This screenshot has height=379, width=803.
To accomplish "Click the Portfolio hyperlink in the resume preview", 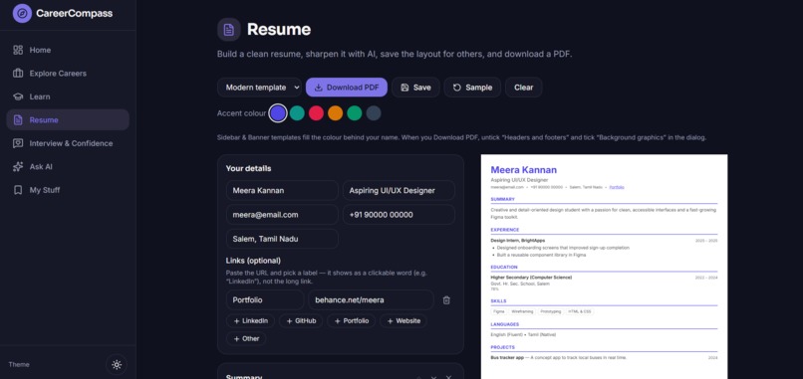I will point(617,187).
